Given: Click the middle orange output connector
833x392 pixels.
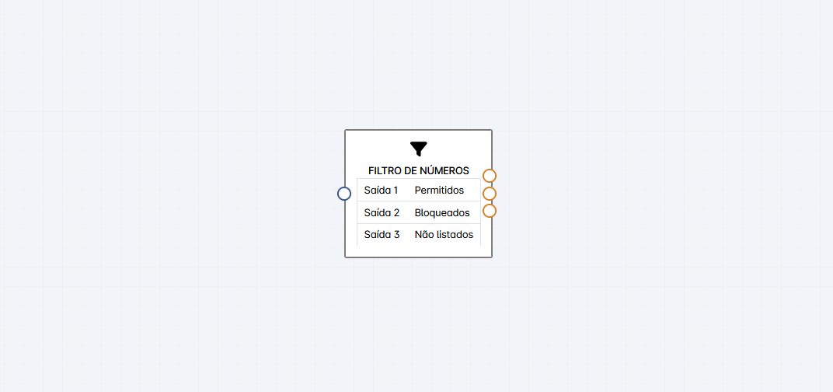Looking at the screenshot, I should tap(490, 193).
